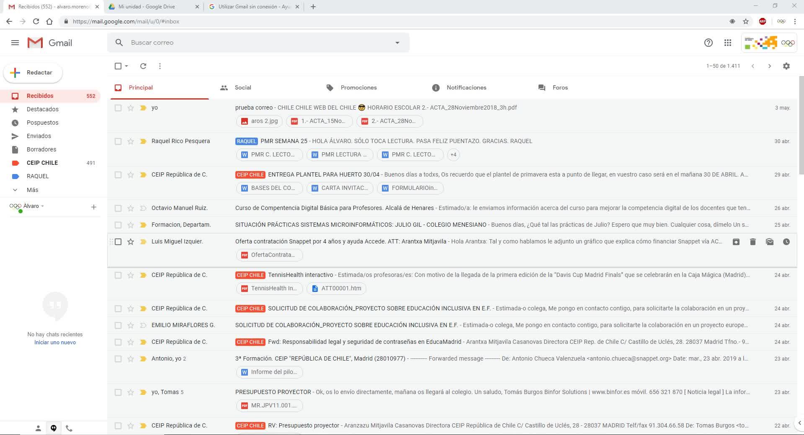Delete the Luis Miguel Izquier email
The height and width of the screenshot is (435, 804).
coord(753,242)
